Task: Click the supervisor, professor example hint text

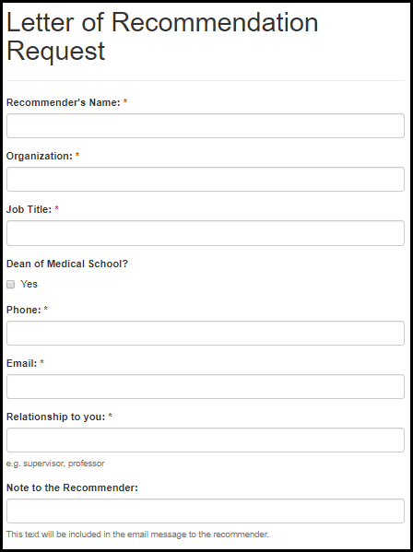Action: (55, 464)
